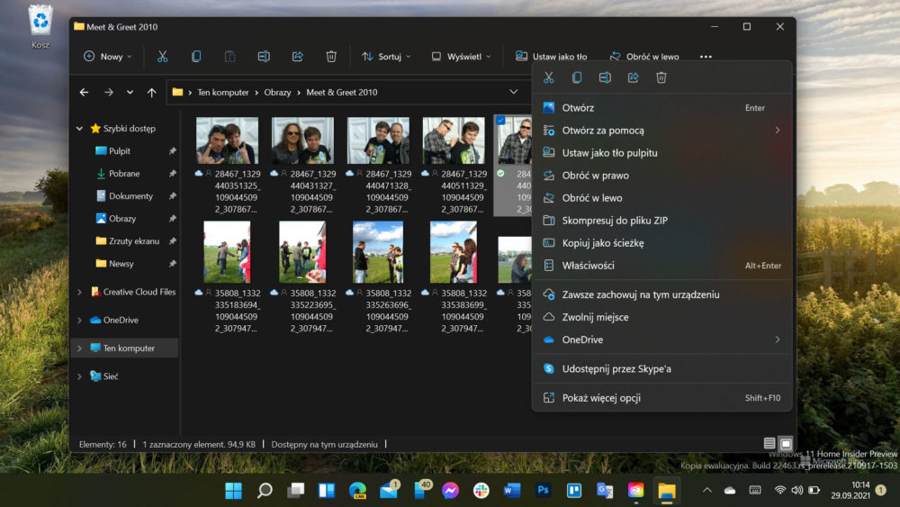Go up one folder level

point(151,92)
